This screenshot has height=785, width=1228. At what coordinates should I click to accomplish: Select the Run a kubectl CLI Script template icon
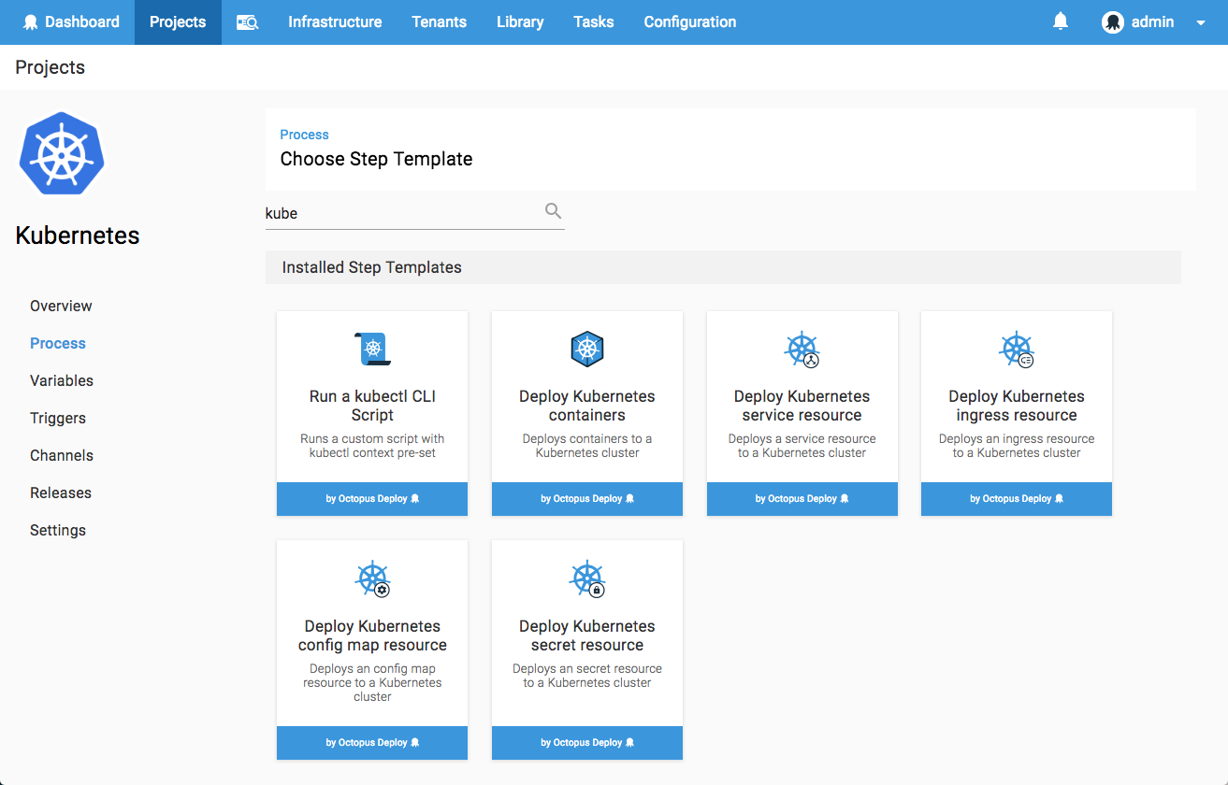[x=371, y=348]
